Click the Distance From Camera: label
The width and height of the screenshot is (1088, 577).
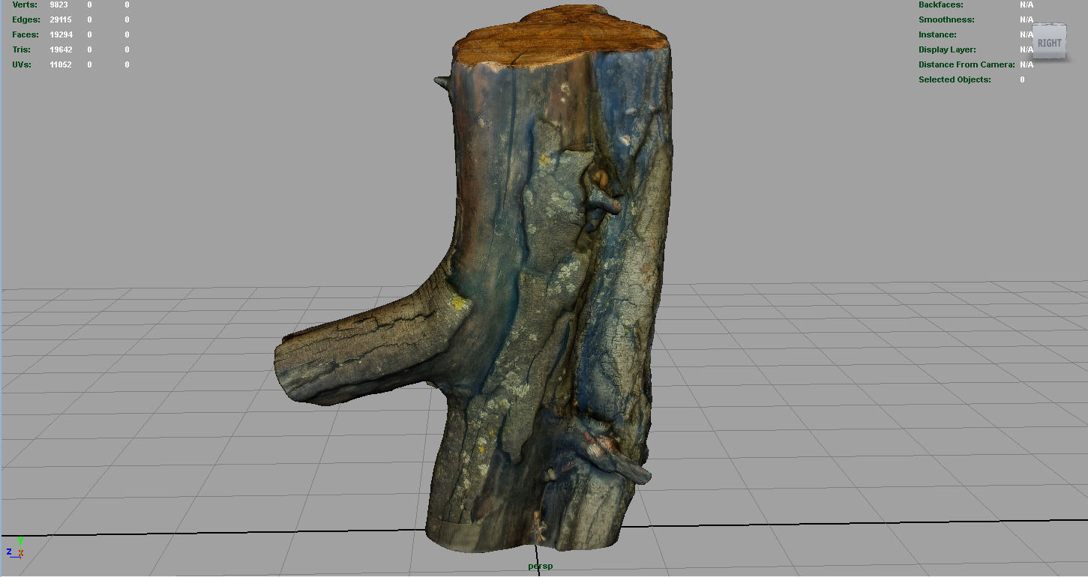click(x=967, y=64)
